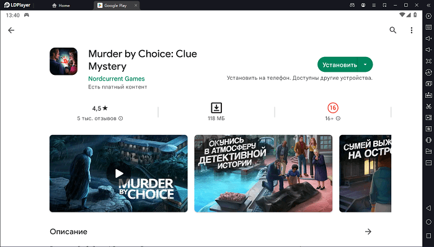Click the app title Murder by Choice
The width and height of the screenshot is (434, 247).
(x=143, y=60)
